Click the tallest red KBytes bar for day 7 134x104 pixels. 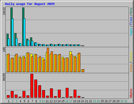click(x=32, y=86)
